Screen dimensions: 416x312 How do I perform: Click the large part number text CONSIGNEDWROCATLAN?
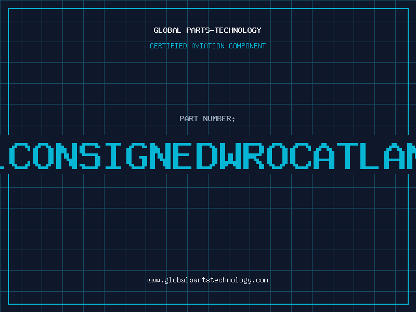coord(208,155)
